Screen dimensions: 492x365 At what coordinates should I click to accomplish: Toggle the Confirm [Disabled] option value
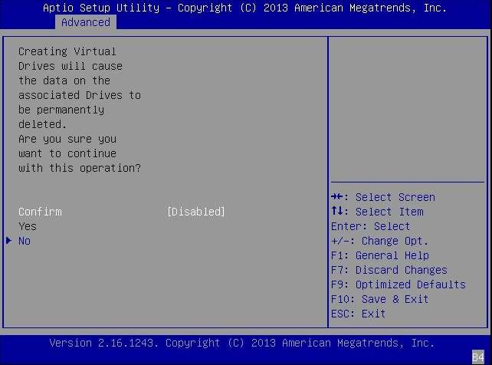[x=195, y=212]
